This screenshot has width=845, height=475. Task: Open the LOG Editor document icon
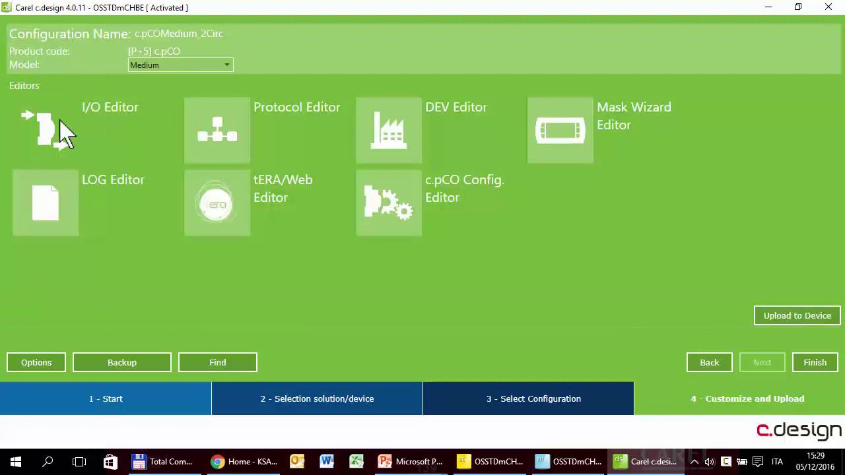46,203
